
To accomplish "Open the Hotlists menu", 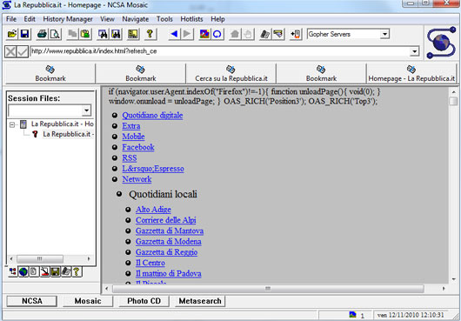I will pos(191,19).
